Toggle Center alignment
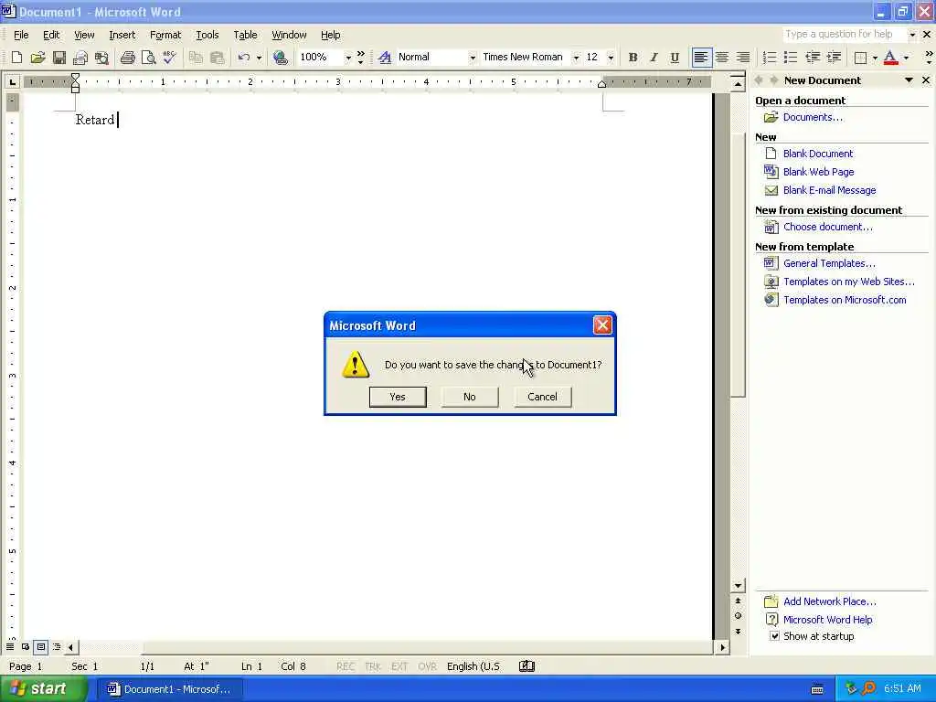Screen dimensions: 936x702 pyautogui.click(x=722, y=58)
